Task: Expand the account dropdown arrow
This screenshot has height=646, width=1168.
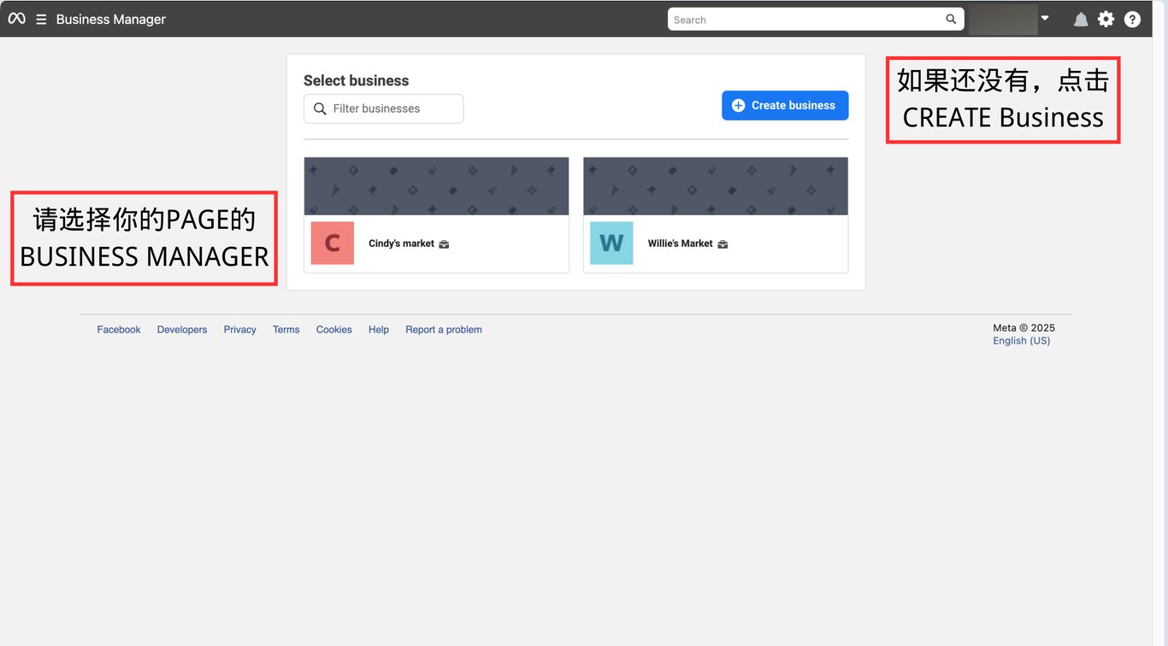Action: point(1045,18)
